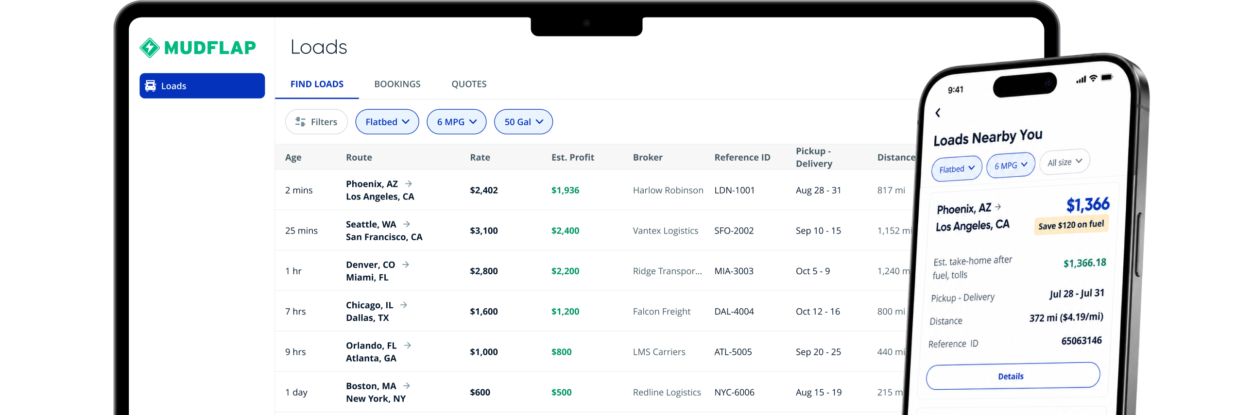The width and height of the screenshot is (1236, 415).
Task: Click the Dallas, TX destination text
Action: coord(367,317)
